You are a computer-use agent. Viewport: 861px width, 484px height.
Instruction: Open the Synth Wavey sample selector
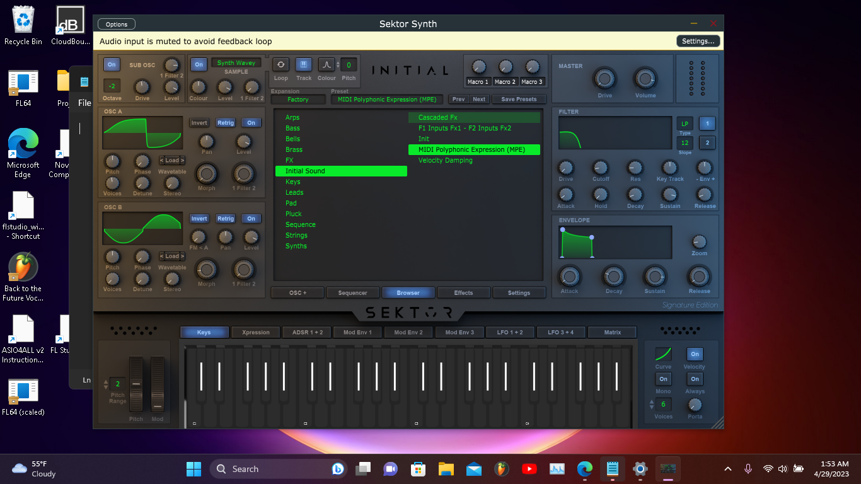[236, 63]
